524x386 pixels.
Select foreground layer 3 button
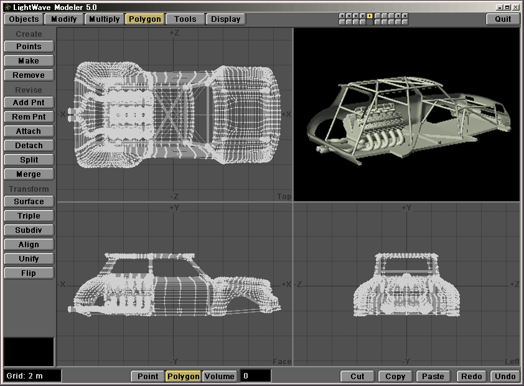point(356,16)
